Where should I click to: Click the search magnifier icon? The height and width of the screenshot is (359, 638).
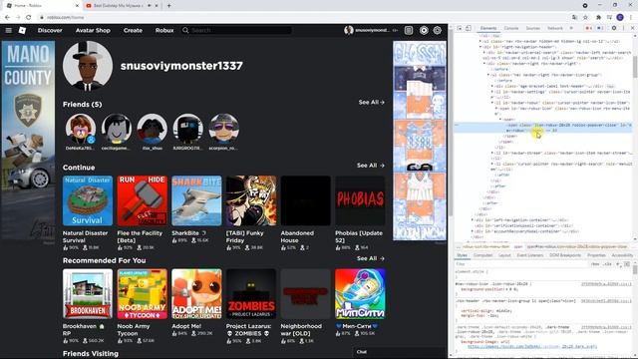coord(185,30)
